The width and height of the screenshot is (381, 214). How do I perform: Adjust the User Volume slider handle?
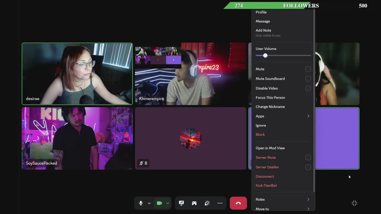tap(265, 56)
